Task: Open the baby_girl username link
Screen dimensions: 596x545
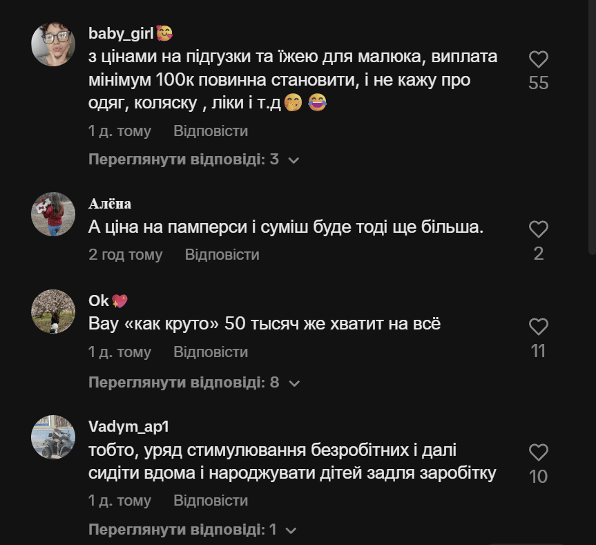Action: click(121, 33)
